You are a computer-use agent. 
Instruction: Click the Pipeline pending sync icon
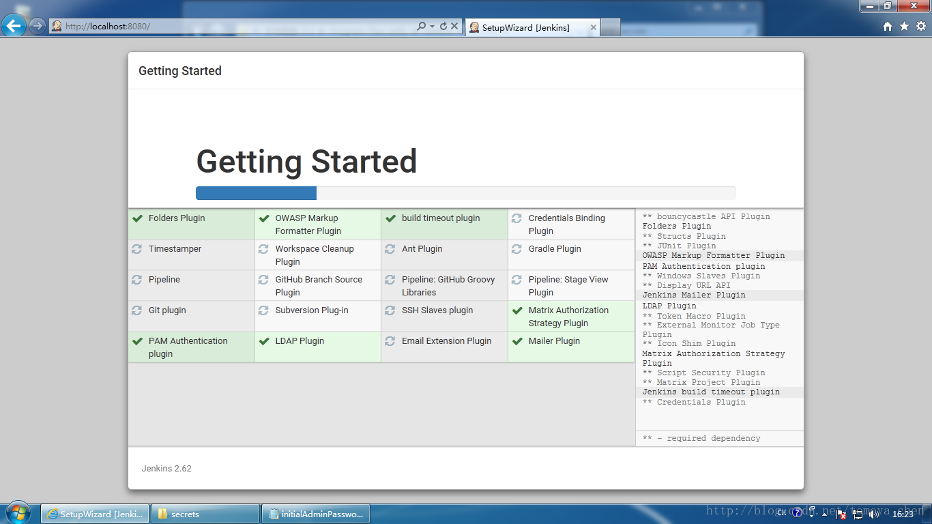(x=137, y=280)
